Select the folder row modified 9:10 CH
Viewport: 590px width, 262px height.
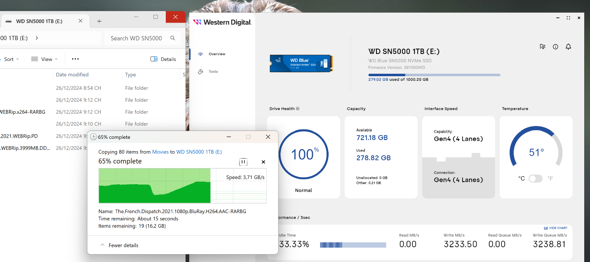pos(93,124)
